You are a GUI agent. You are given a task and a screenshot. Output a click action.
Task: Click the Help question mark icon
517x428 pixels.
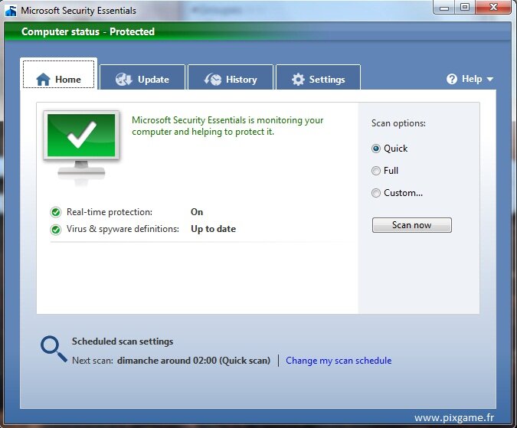(x=452, y=79)
